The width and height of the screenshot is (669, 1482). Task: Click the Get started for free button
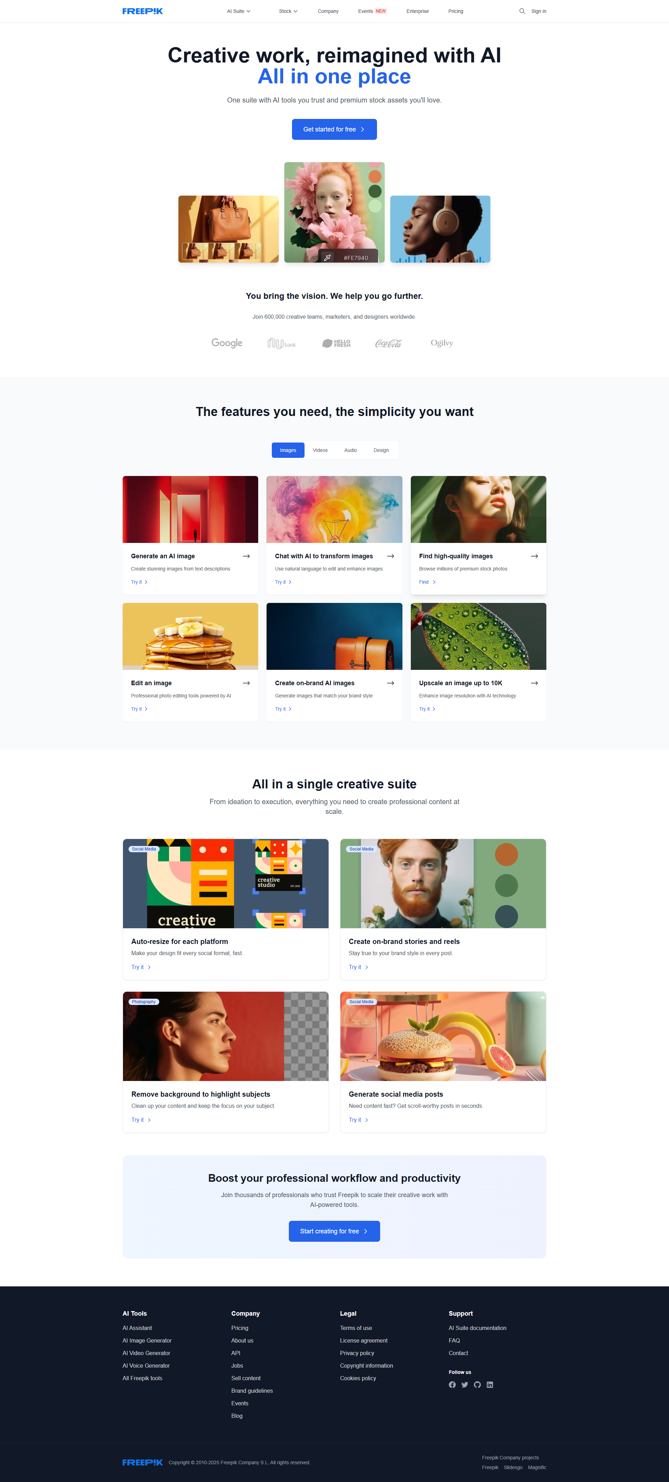click(334, 129)
